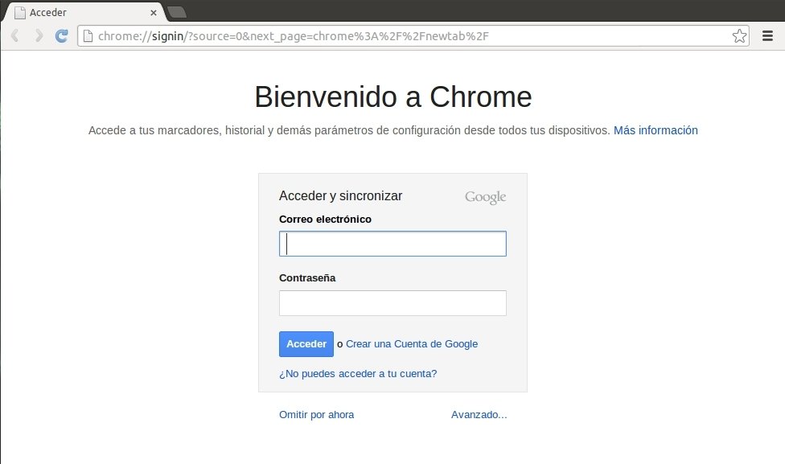The image size is (785, 464).
Task: Click the Bienvenido a Chrome heading
Action: click(x=393, y=96)
